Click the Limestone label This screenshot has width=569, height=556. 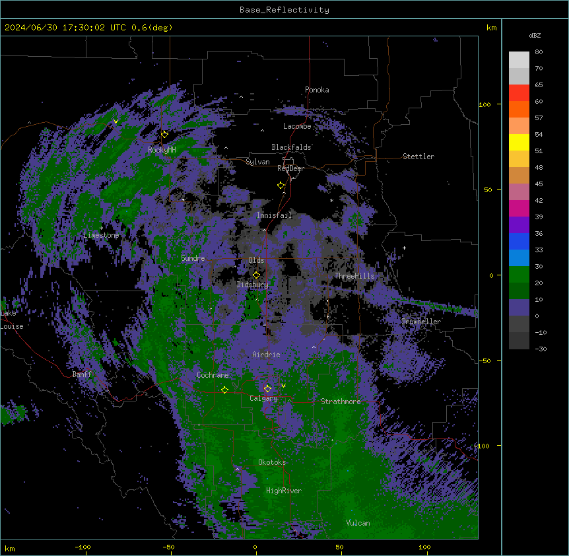(101, 235)
